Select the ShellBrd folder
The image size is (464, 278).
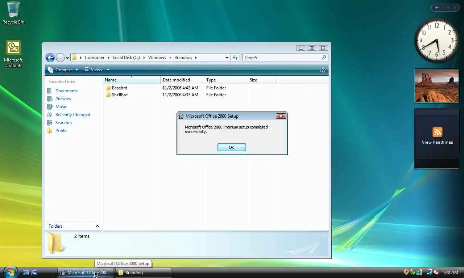point(120,95)
